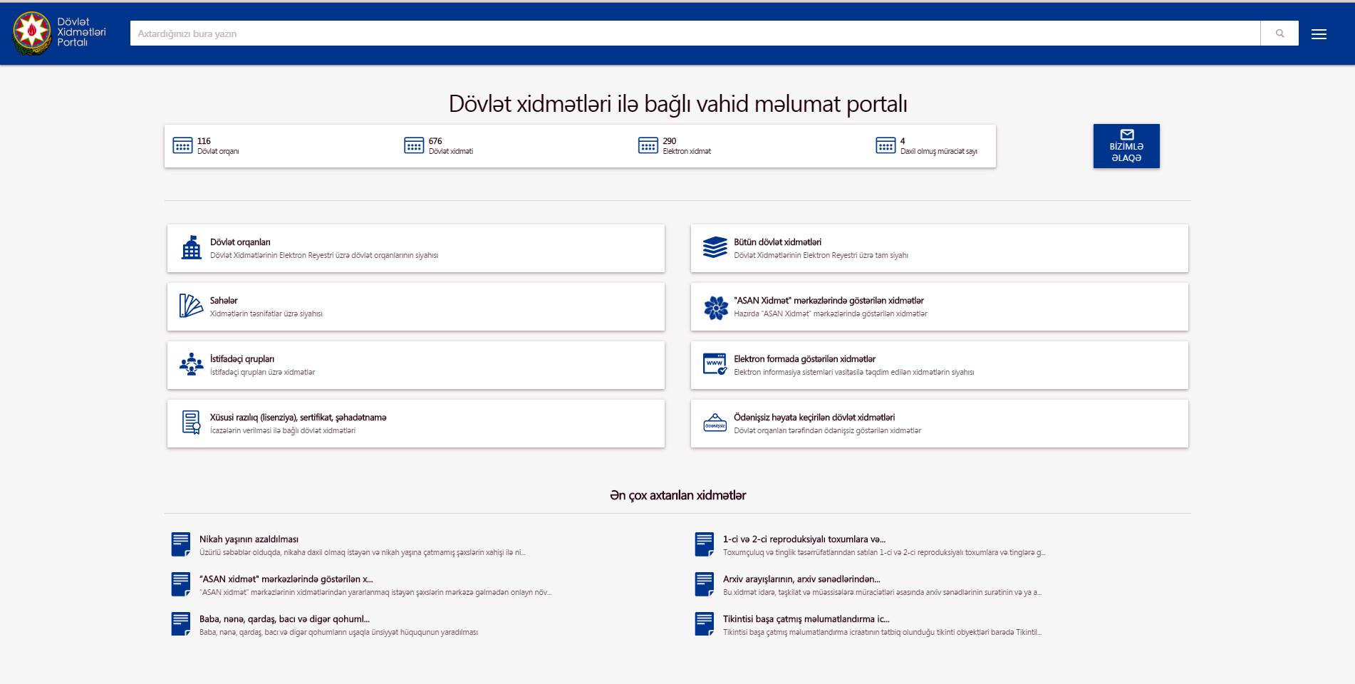Click the search input field
Image resolution: width=1355 pixels, height=684 pixels.
click(x=695, y=33)
